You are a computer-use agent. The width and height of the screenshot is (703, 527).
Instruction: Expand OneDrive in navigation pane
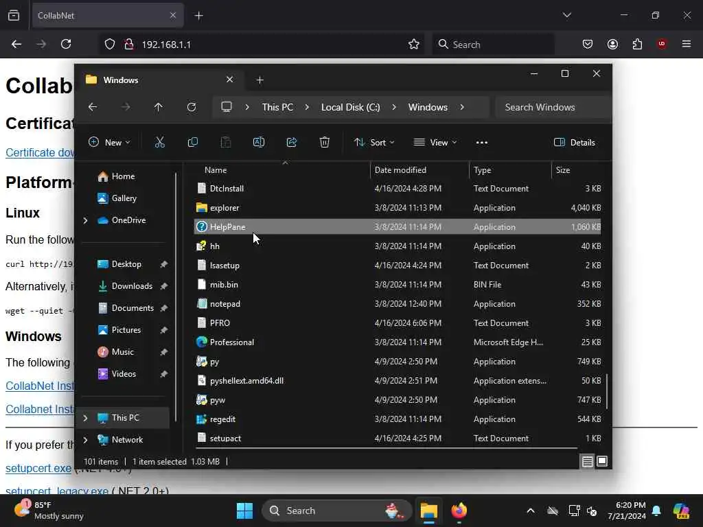coord(85,220)
